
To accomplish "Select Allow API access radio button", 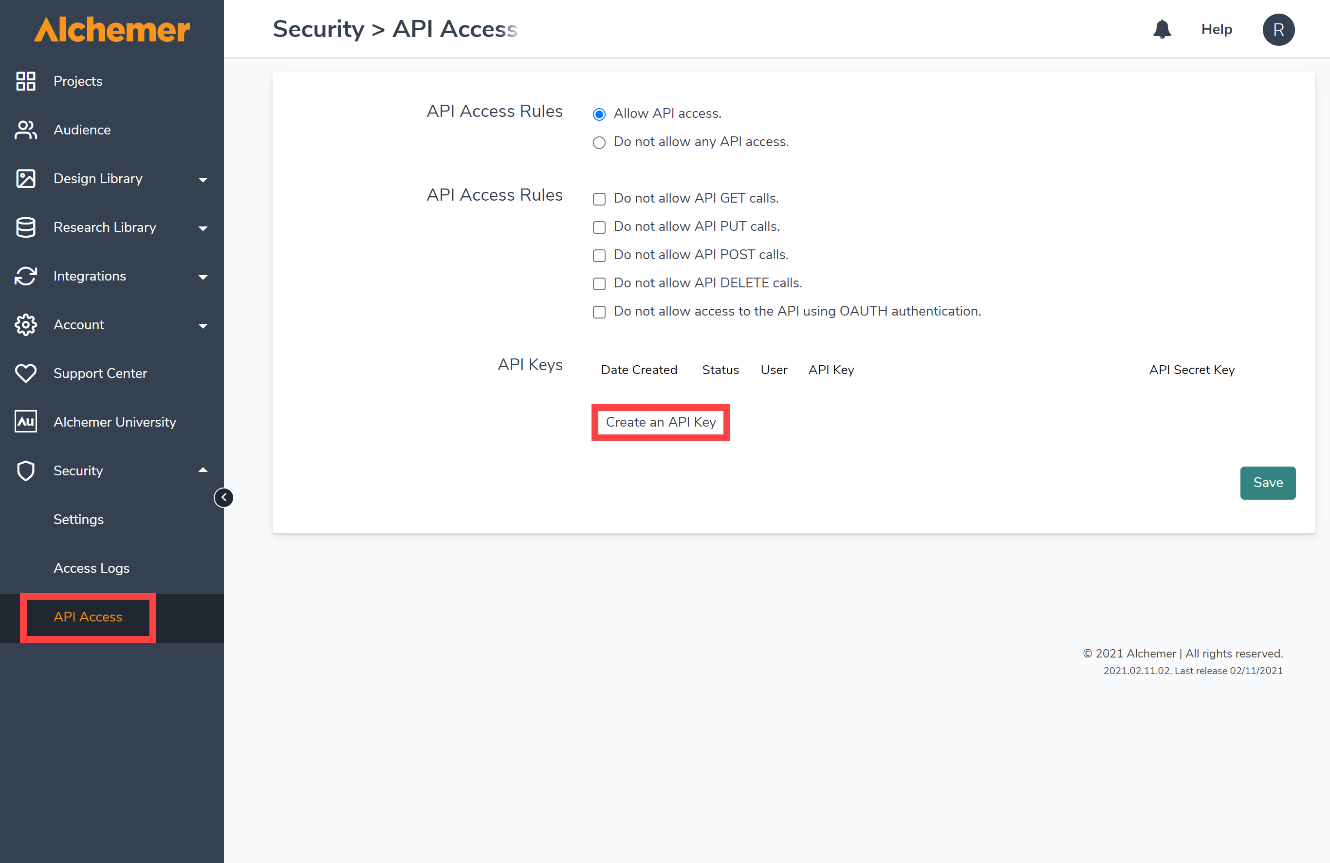I will click(x=599, y=114).
